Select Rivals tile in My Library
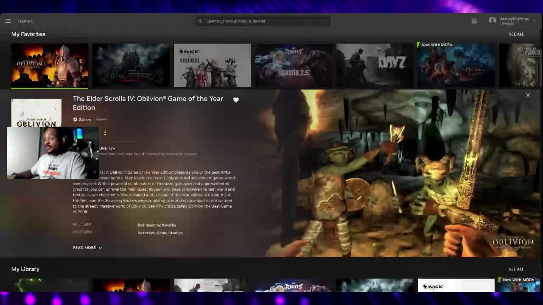The image size is (543, 305). coord(294,285)
